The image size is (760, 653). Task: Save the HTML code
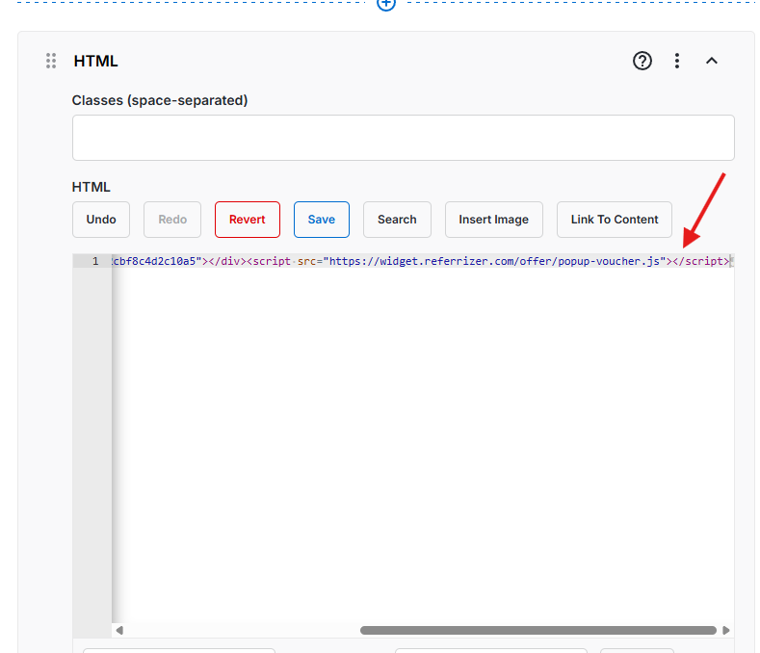point(321,220)
